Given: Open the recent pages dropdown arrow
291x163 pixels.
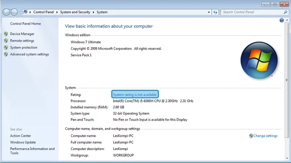Looking at the screenshot, I should 20,12.
